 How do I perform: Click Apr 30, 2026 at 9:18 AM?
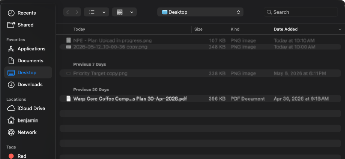pos(301,99)
